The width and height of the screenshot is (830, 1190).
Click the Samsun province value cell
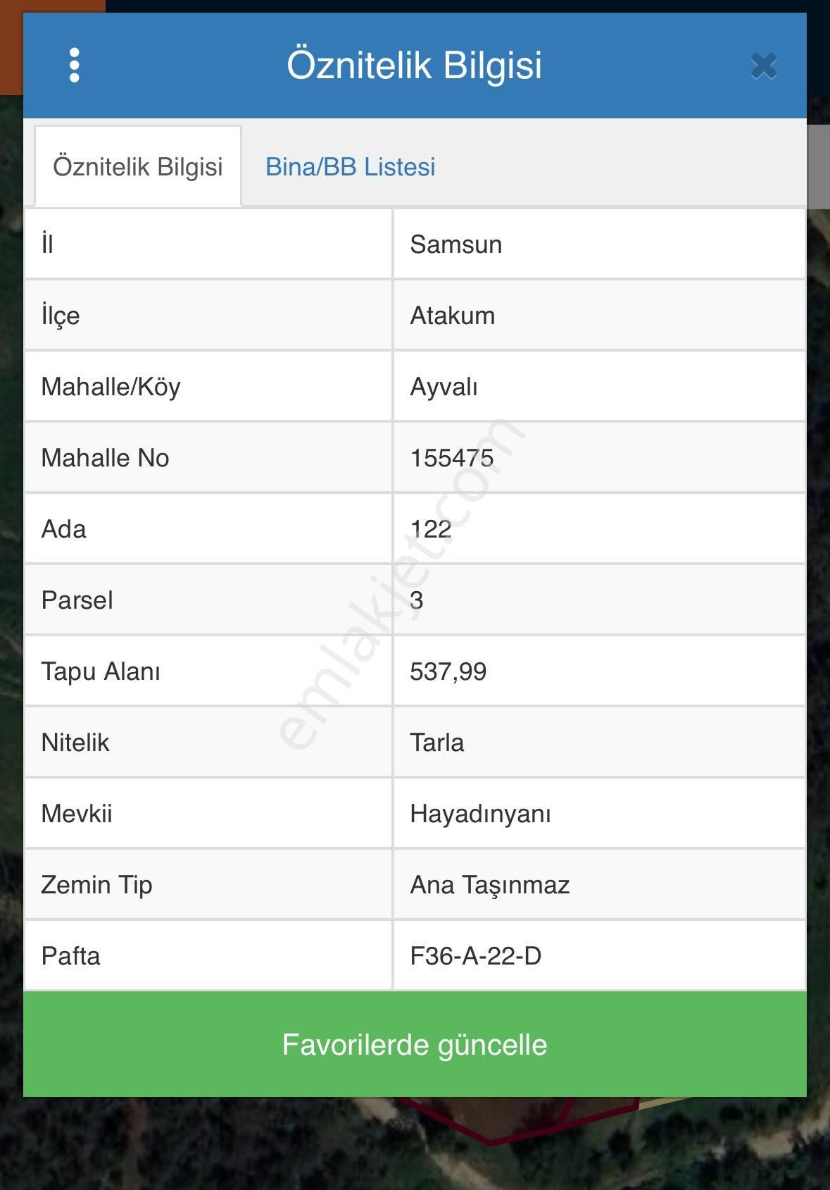coord(456,244)
